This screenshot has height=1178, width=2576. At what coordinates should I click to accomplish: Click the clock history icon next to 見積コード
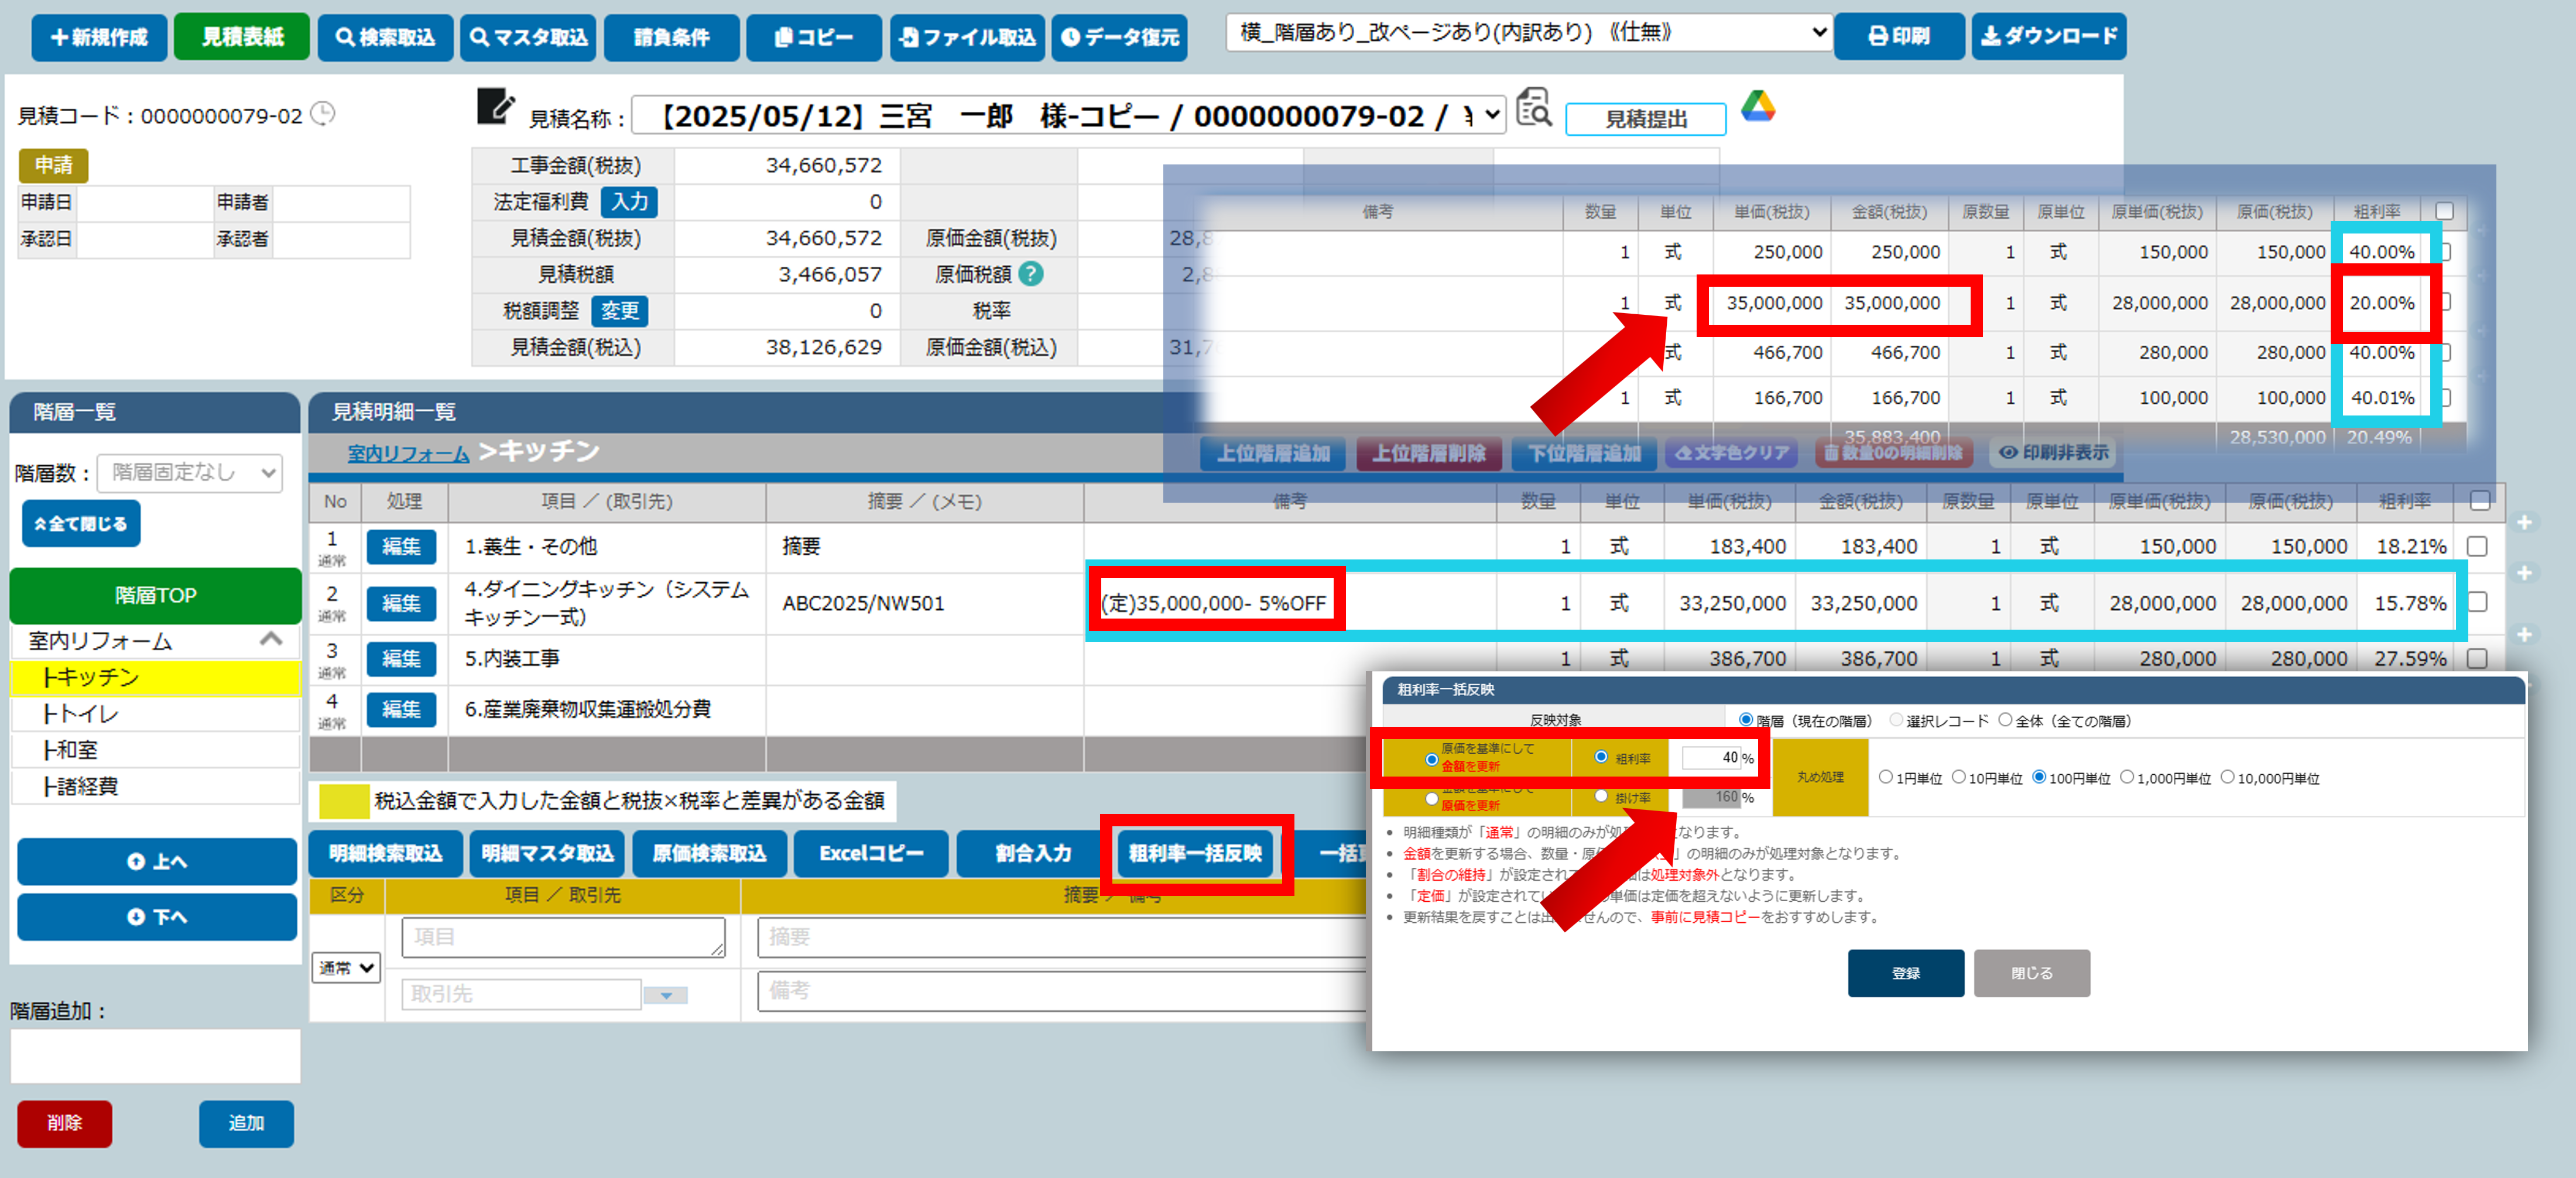(x=323, y=114)
